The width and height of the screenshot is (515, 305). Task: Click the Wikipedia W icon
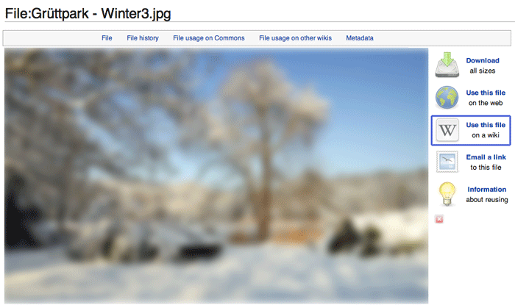click(x=447, y=130)
